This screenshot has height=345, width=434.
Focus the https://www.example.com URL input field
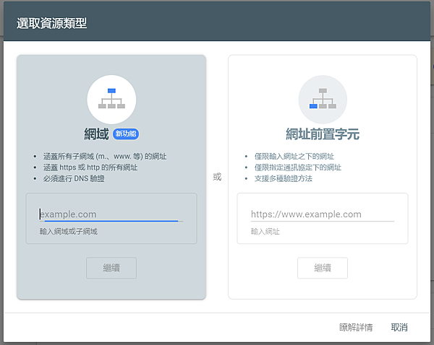pos(323,214)
